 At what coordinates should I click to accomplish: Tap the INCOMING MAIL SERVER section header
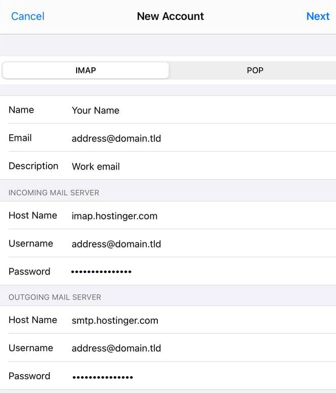tap(54, 193)
